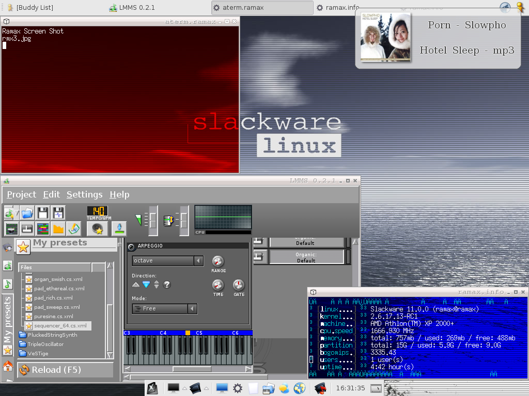Show the Beat+Bassline editor drum icon
This screenshot has width=529, height=396.
pyautogui.click(x=11, y=229)
